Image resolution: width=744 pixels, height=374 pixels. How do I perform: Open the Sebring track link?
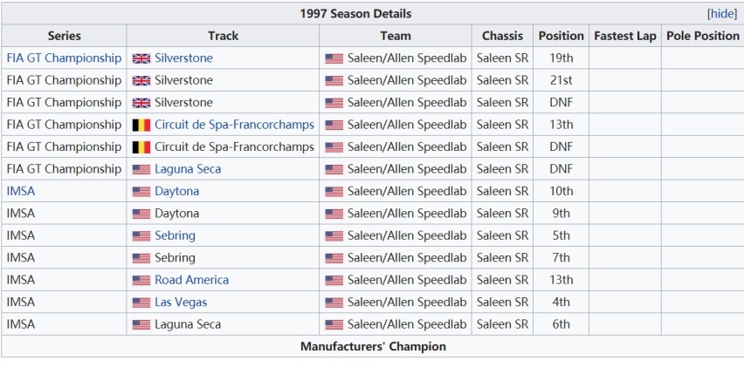175,235
